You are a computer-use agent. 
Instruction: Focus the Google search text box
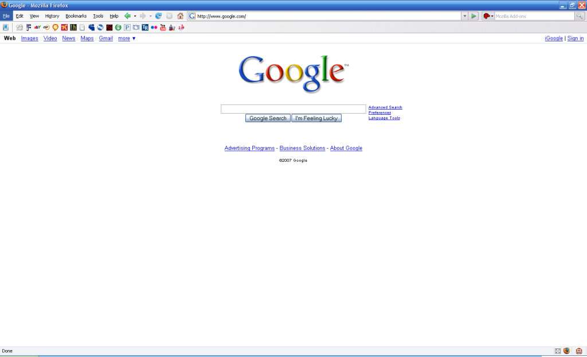293,108
